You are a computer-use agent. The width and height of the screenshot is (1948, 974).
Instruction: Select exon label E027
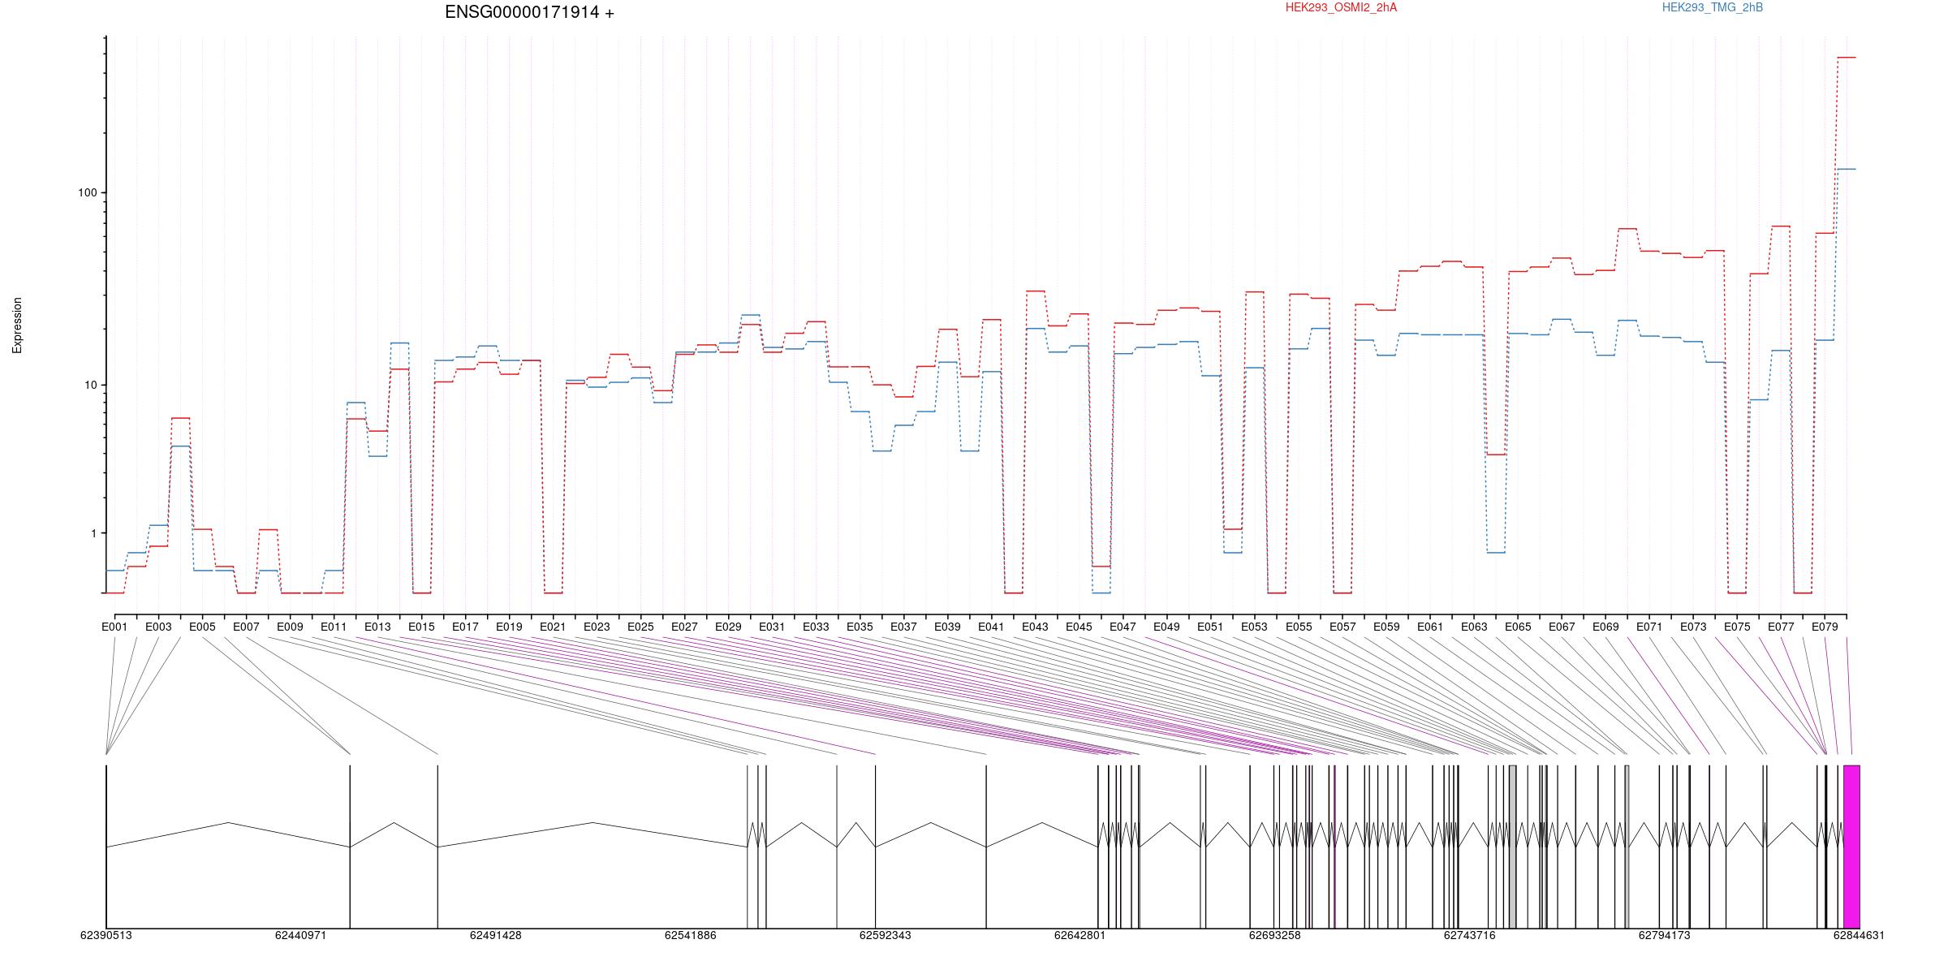click(x=684, y=627)
